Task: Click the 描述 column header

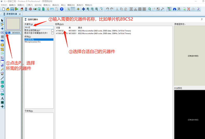Action: pos(80,28)
